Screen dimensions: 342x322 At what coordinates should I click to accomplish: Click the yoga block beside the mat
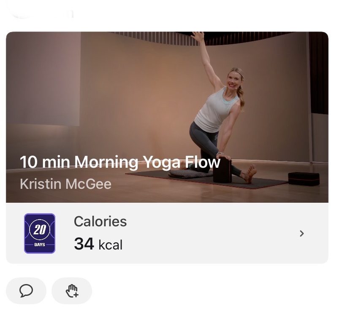pos(304,179)
